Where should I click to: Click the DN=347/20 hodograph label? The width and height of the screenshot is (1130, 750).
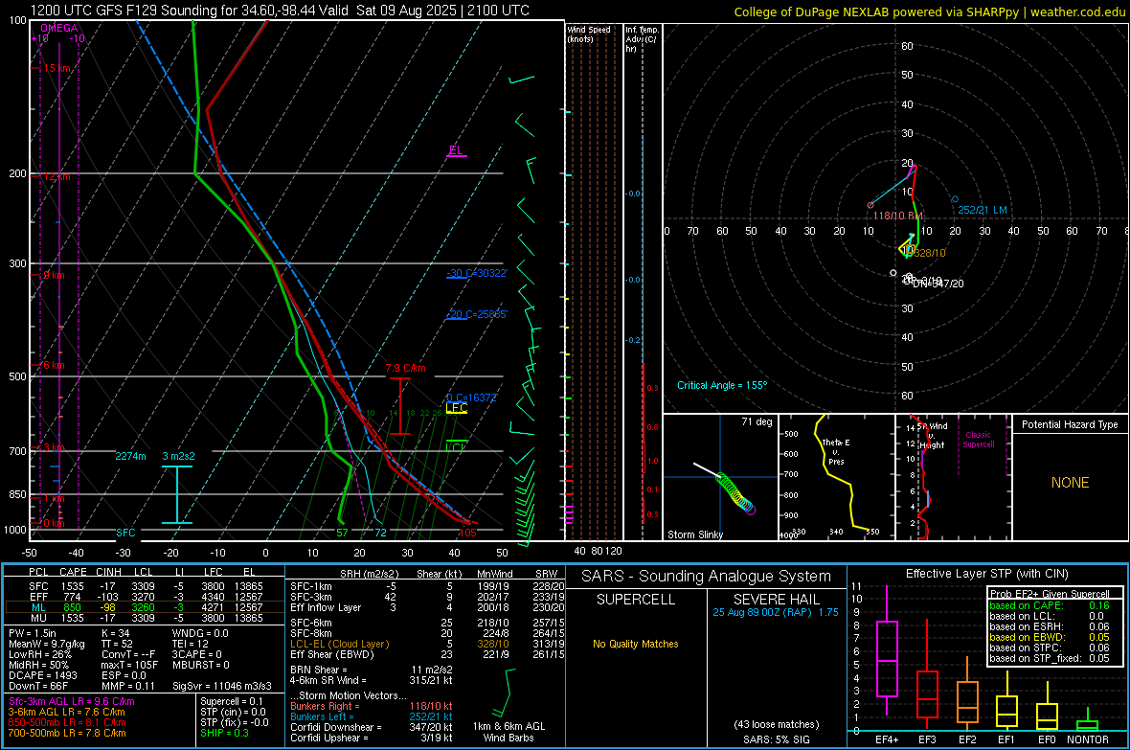click(x=938, y=284)
